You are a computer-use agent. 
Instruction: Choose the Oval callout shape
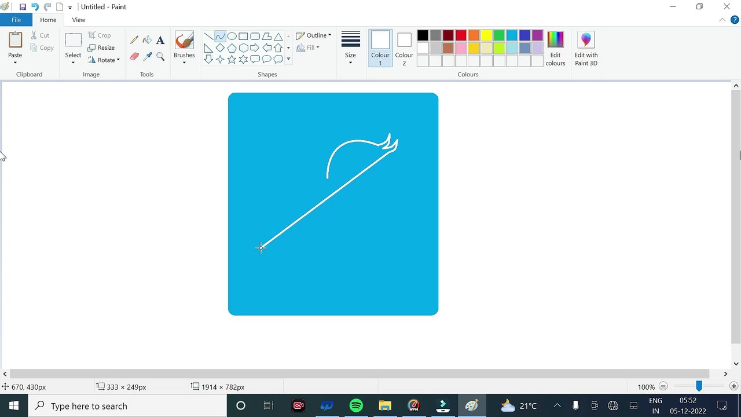point(266,59)
